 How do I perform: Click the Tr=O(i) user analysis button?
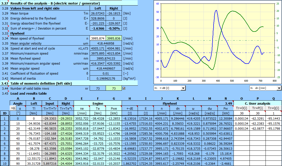242,108
